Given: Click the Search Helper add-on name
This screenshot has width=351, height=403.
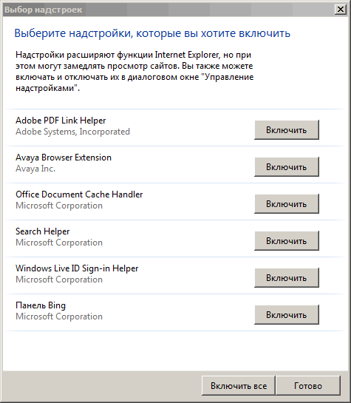Looking at the screenshot, I should 43,231.
